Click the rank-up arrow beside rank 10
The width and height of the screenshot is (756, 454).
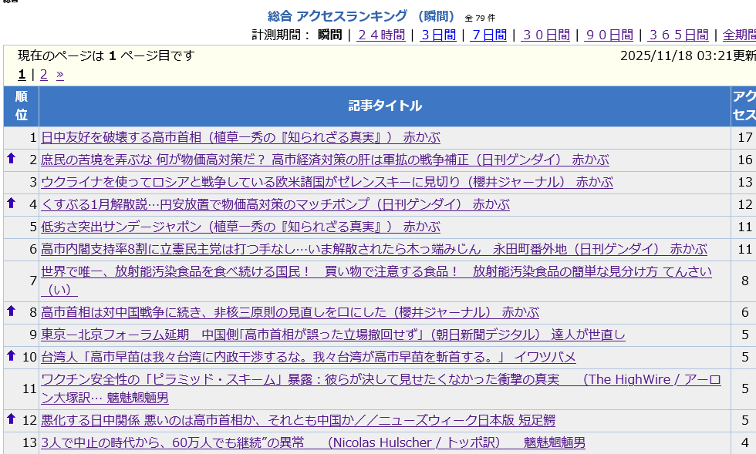[11, 355]
